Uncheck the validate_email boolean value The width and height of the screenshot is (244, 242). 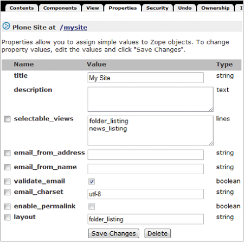coord(92,181)
